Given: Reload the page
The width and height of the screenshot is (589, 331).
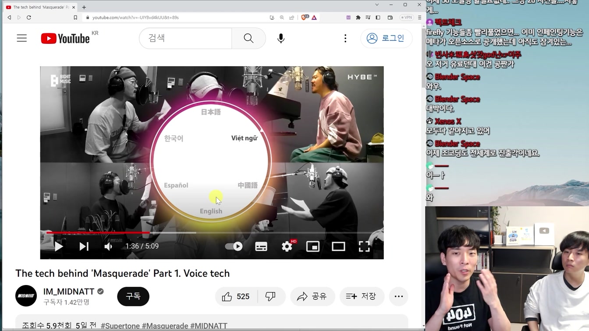Looking at the screenshot, I should point(29,18).
